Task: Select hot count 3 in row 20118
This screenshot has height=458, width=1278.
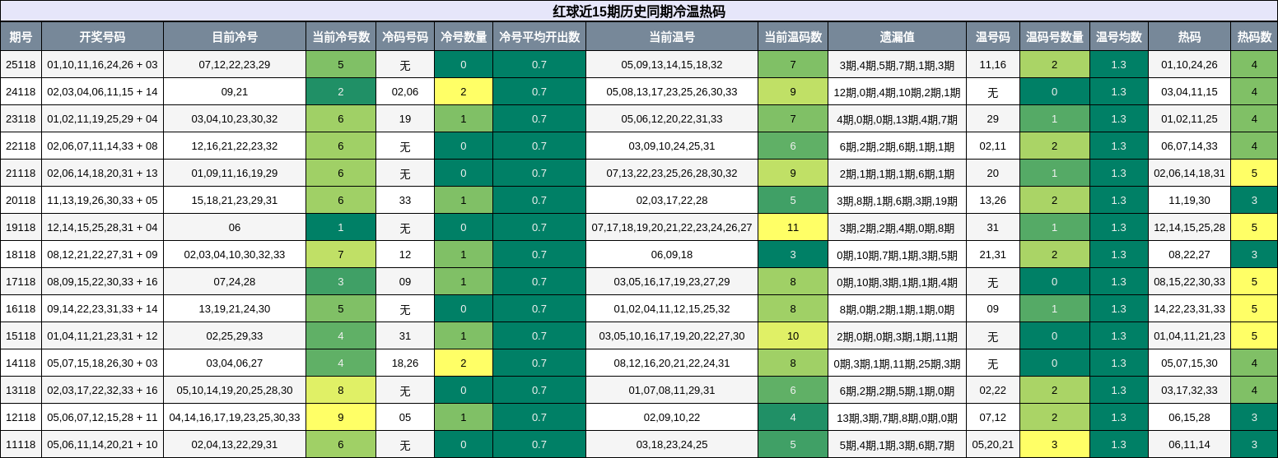Action: tap(1254, 200)
